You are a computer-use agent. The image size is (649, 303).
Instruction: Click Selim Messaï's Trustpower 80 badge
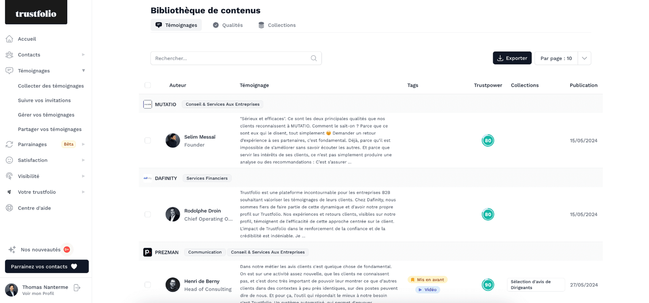488,140
